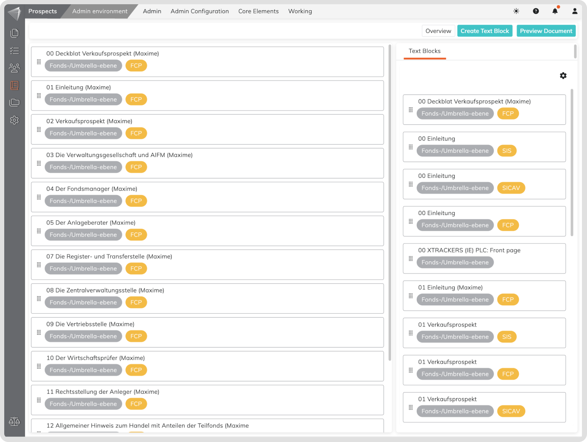
Task: Open Text Blocks panel gear settings
Action: click(563, 76)
